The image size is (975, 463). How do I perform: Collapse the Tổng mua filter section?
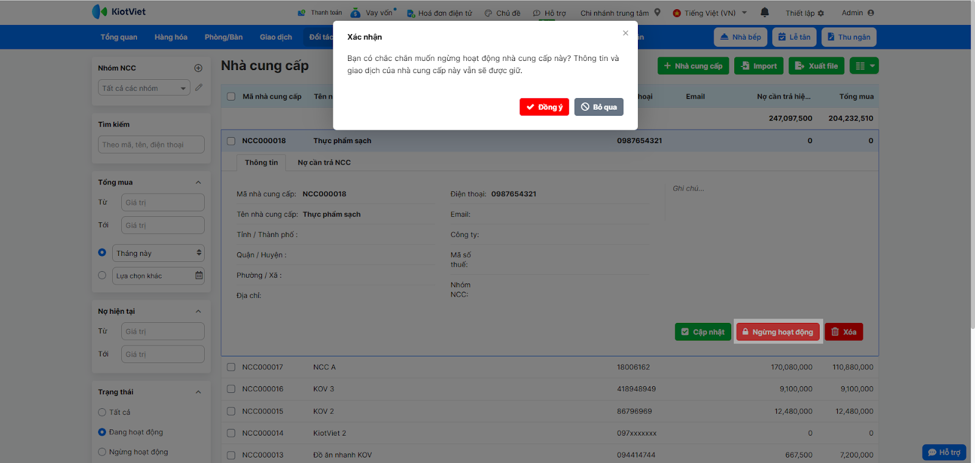[198, 182]
